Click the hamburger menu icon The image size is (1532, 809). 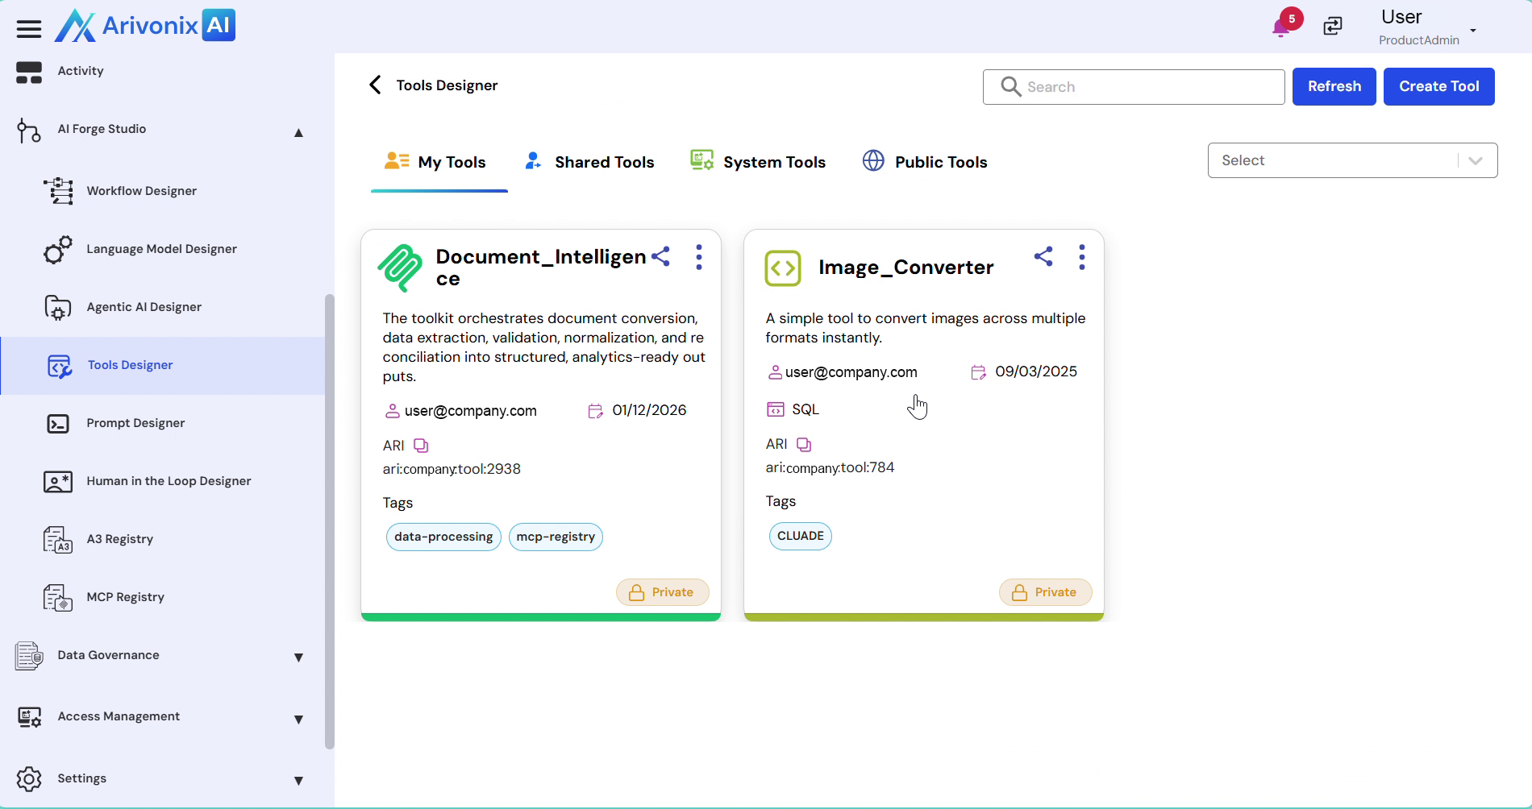[x=29, y=30]
